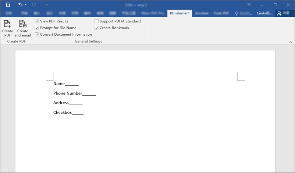The height and width of the screenshot is (173, 295).
Task: Click the Redo/Repeat icon
Action: point(34,4)
